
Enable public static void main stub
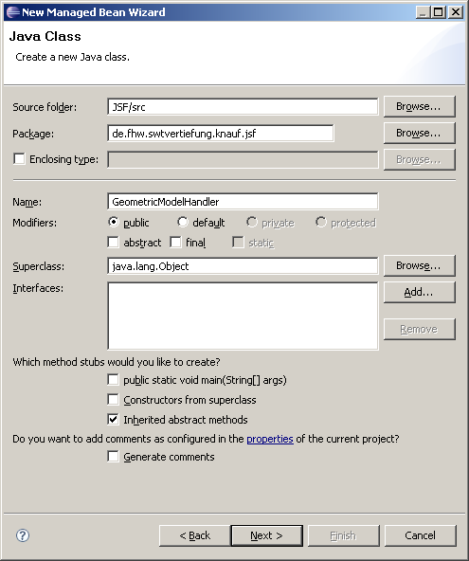[x=113, y=380]
